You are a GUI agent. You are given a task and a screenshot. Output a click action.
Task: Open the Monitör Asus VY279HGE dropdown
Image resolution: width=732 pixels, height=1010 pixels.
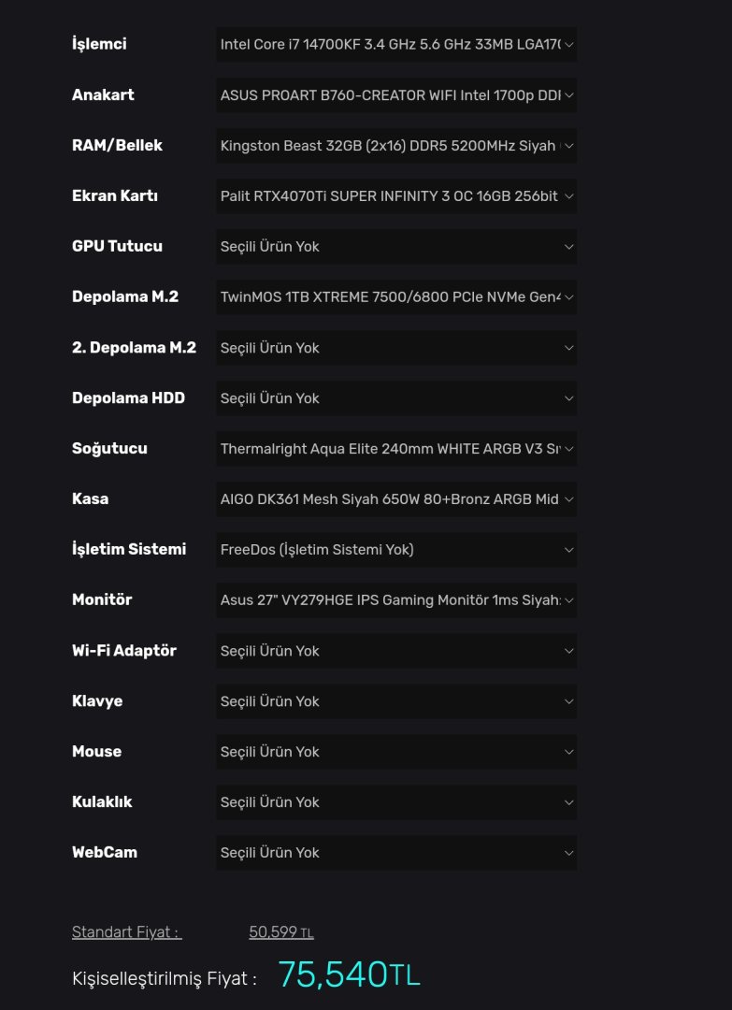tap(395, 599)
